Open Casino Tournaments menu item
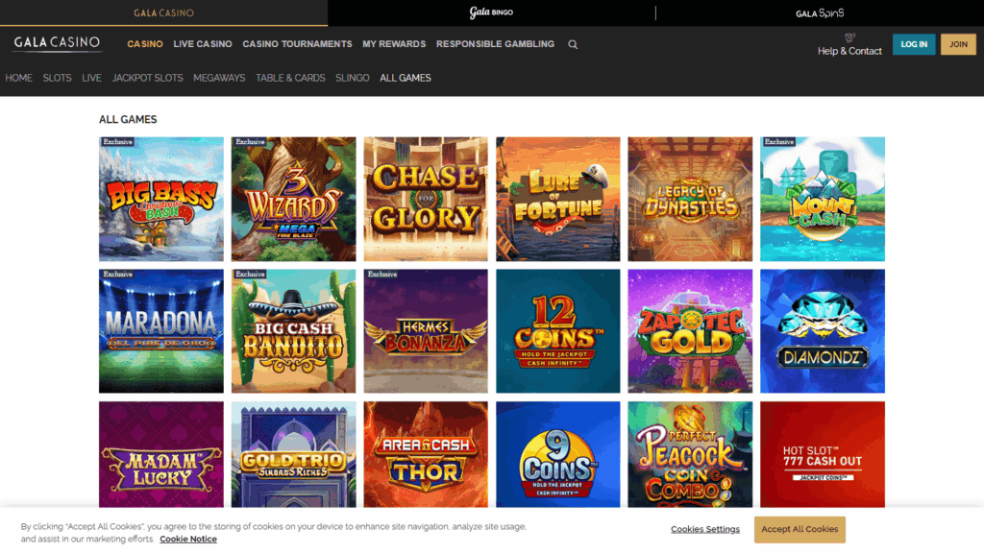 [x=297, y=44]
